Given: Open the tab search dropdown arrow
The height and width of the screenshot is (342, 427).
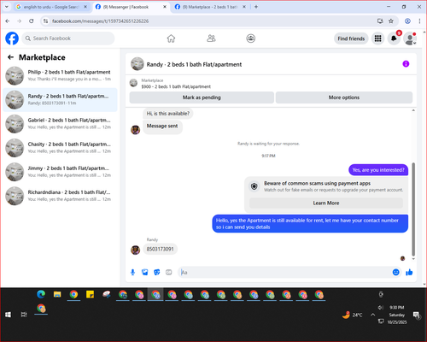Looking at the screenshot, I should coord(7,7).
